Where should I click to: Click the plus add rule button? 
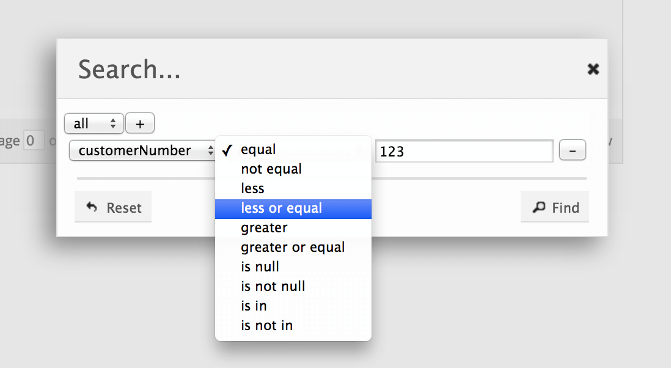click(x=140, y=123)
